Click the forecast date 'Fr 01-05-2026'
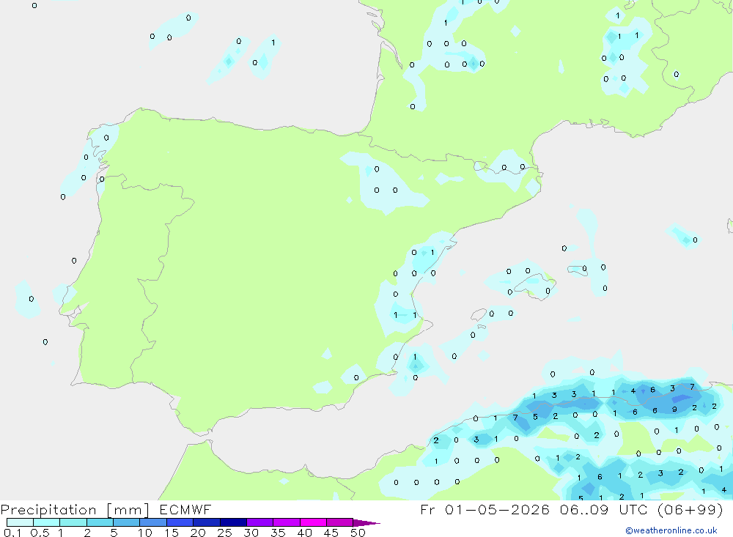Screen dimensions: 733x537 coord(485,509)
